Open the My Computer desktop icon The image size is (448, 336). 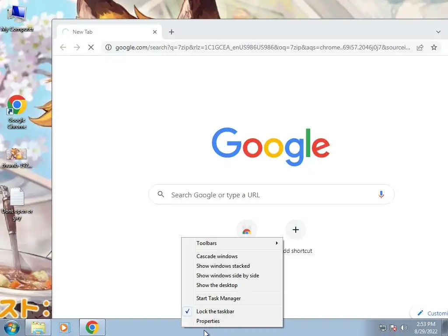[x=17, y=17]
